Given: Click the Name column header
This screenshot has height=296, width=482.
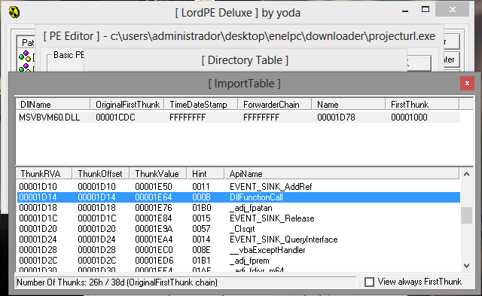Looking at the screenshot, I should click(x=348, y=105).
